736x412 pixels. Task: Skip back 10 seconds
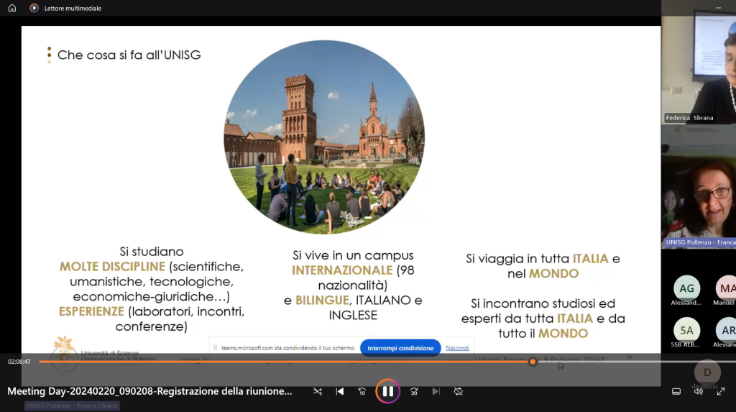[362, 391]
